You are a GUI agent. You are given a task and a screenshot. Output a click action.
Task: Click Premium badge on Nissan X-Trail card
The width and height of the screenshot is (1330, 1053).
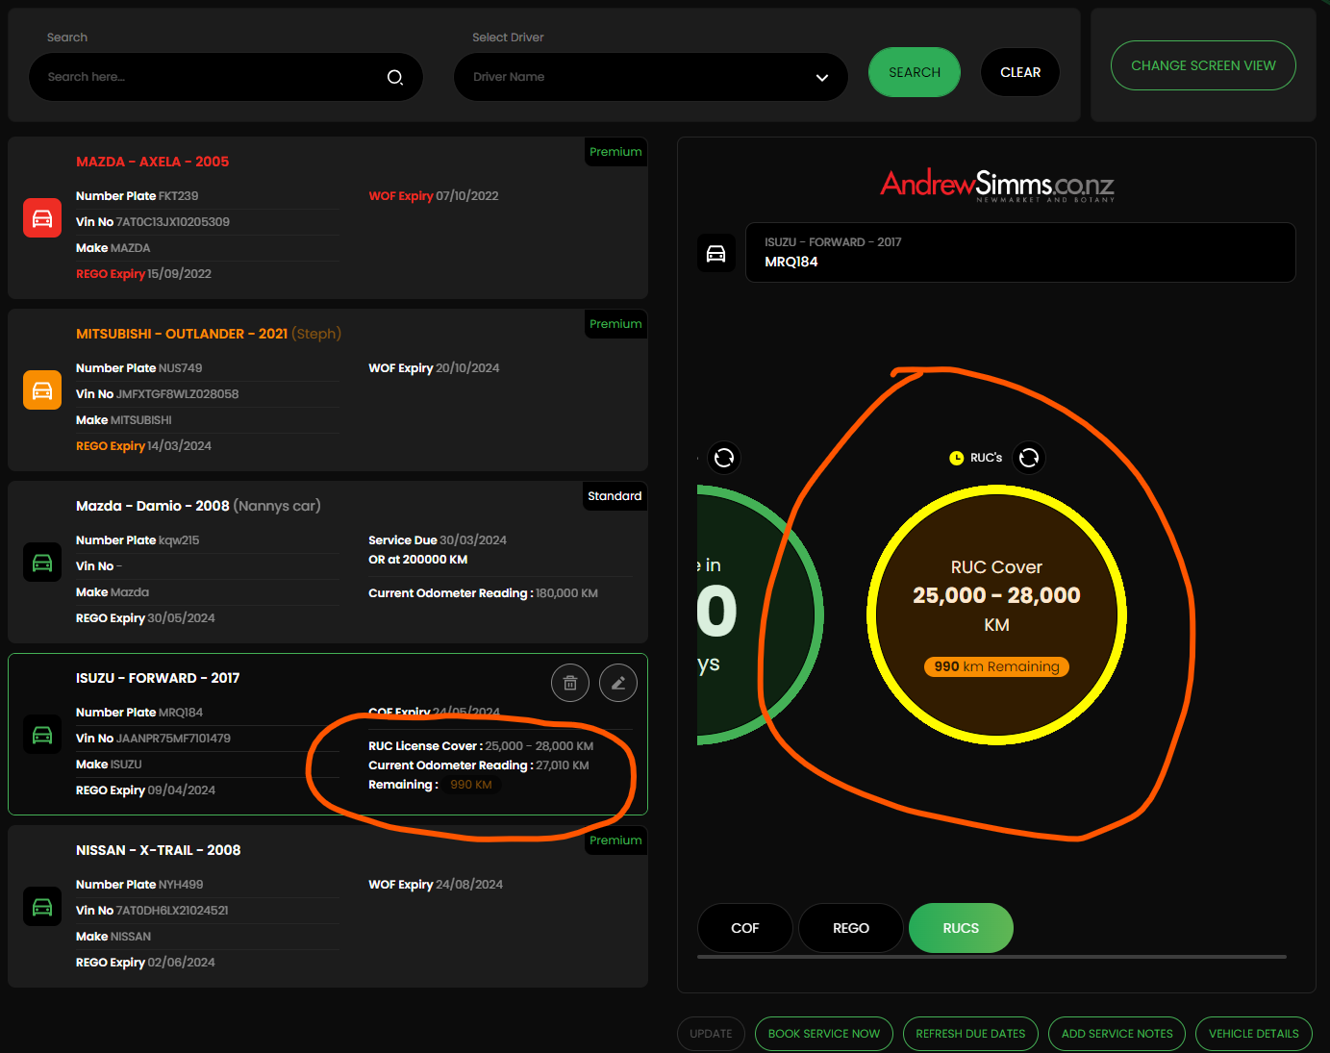(x=615, y=840)
